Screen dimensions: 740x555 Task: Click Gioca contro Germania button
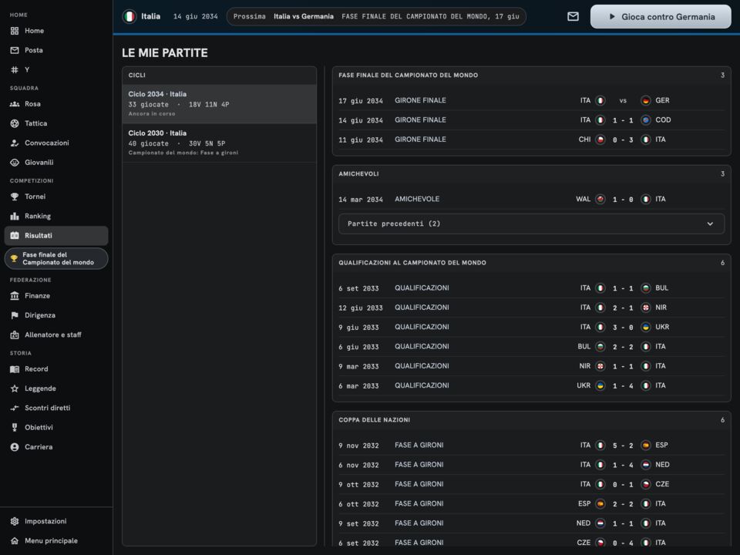pos(661,16)
